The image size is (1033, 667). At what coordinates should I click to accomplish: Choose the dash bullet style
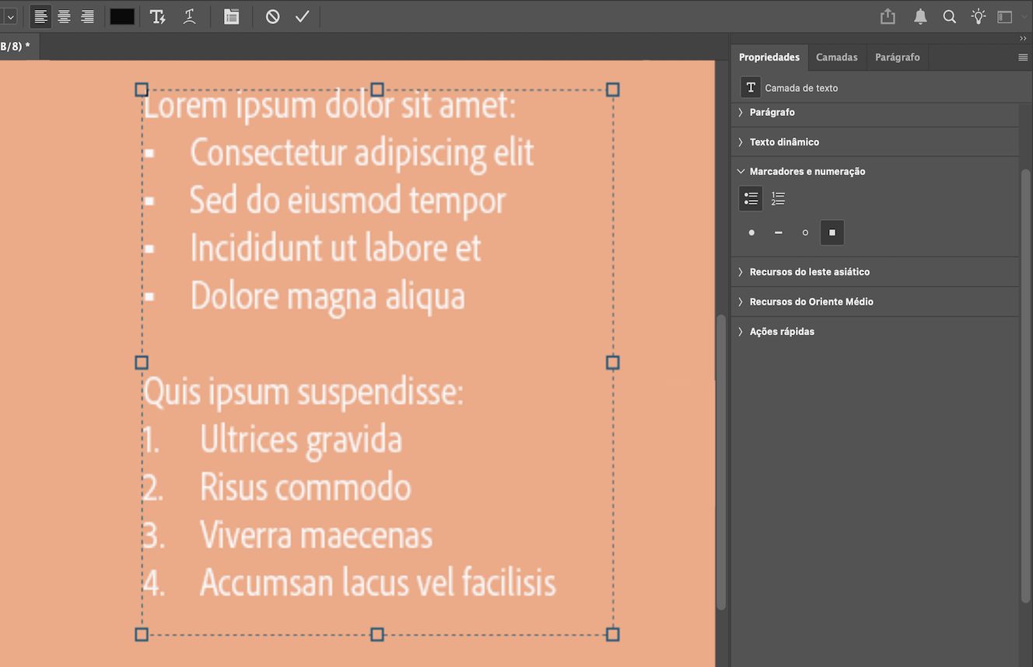778,232
